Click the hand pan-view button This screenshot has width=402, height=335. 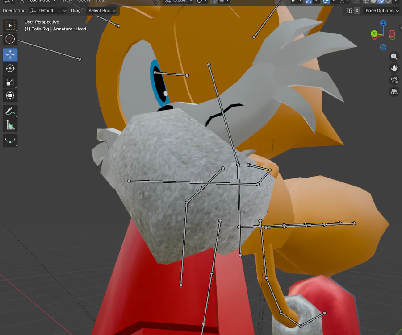click(x=394, y=68)
